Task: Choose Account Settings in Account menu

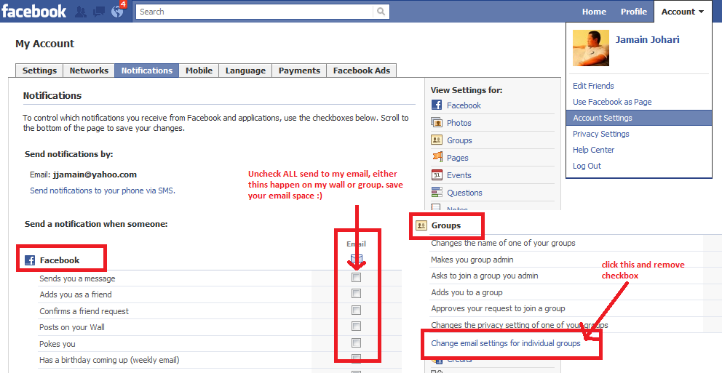Action: point(639,118)
